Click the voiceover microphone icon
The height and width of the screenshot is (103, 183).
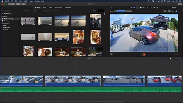[x=111, y=54]
